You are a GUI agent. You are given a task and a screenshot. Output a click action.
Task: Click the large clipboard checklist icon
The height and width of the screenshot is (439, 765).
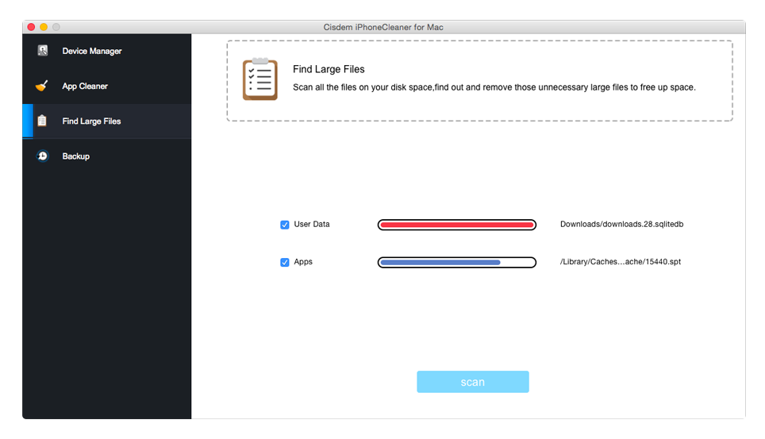[260, 79]
